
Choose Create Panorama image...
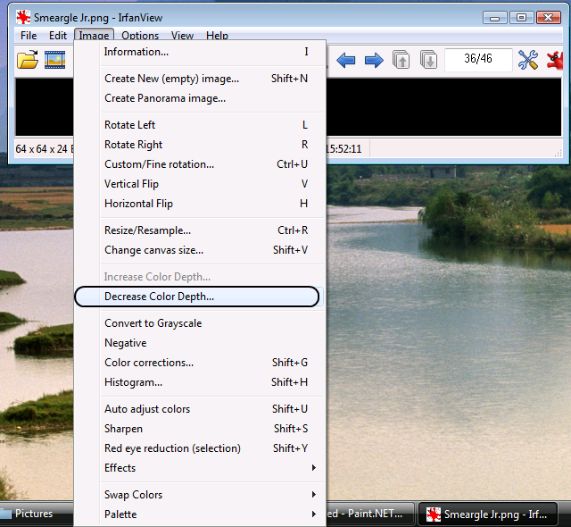[199, 98]
